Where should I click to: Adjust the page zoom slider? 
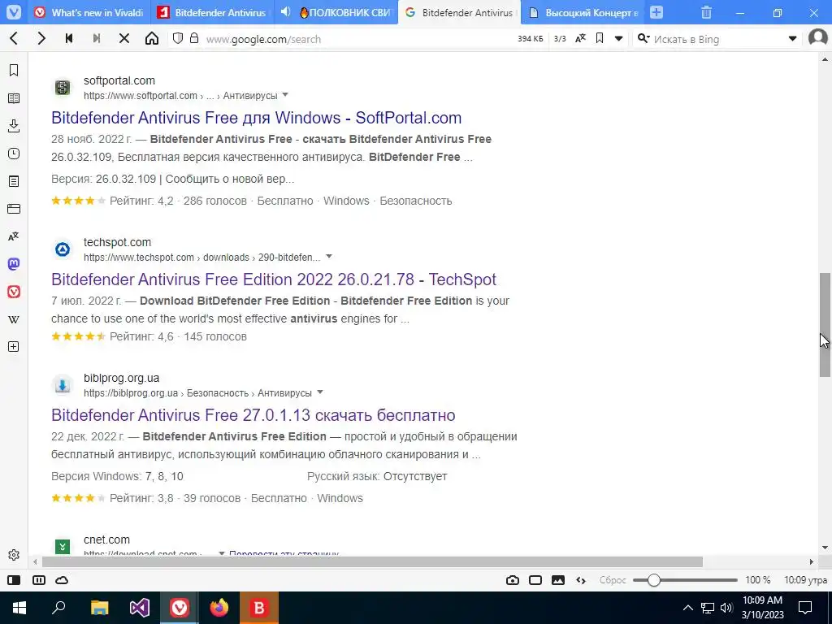pyautogui.click(x=685, y=580)
